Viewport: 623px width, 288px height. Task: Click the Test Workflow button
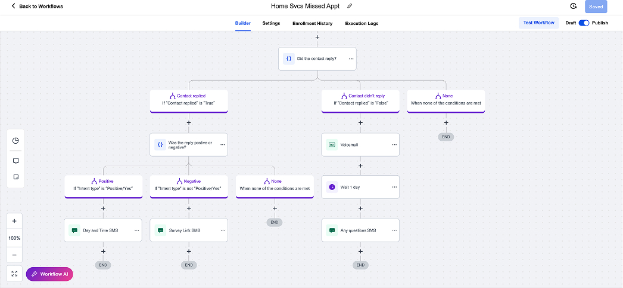click(x=538, y=23)
